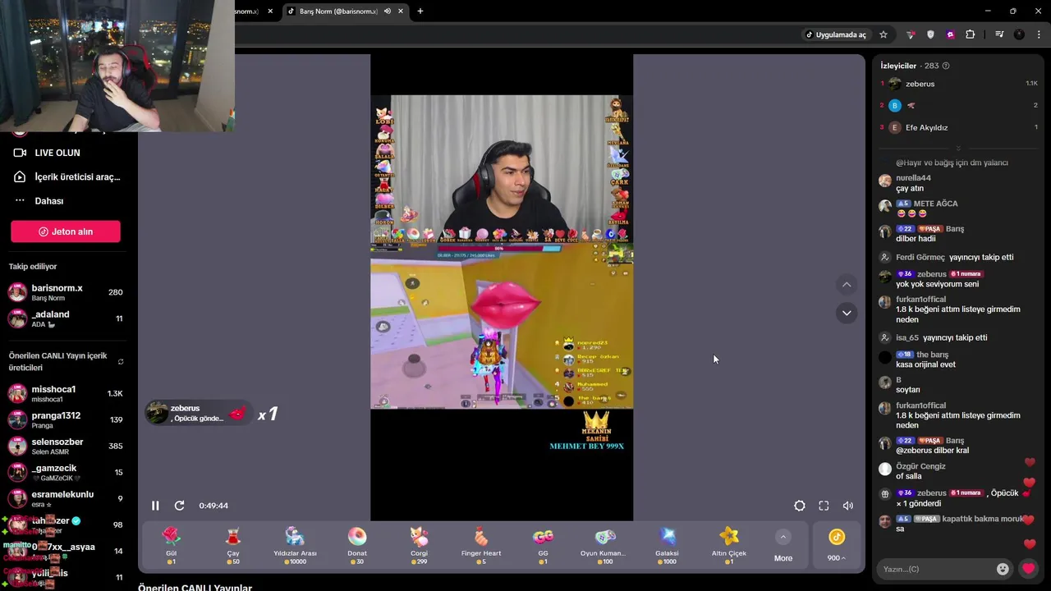Mute the live stream volume
Image resolution: width=1051 pixels, height=591 pixels.
848,506
